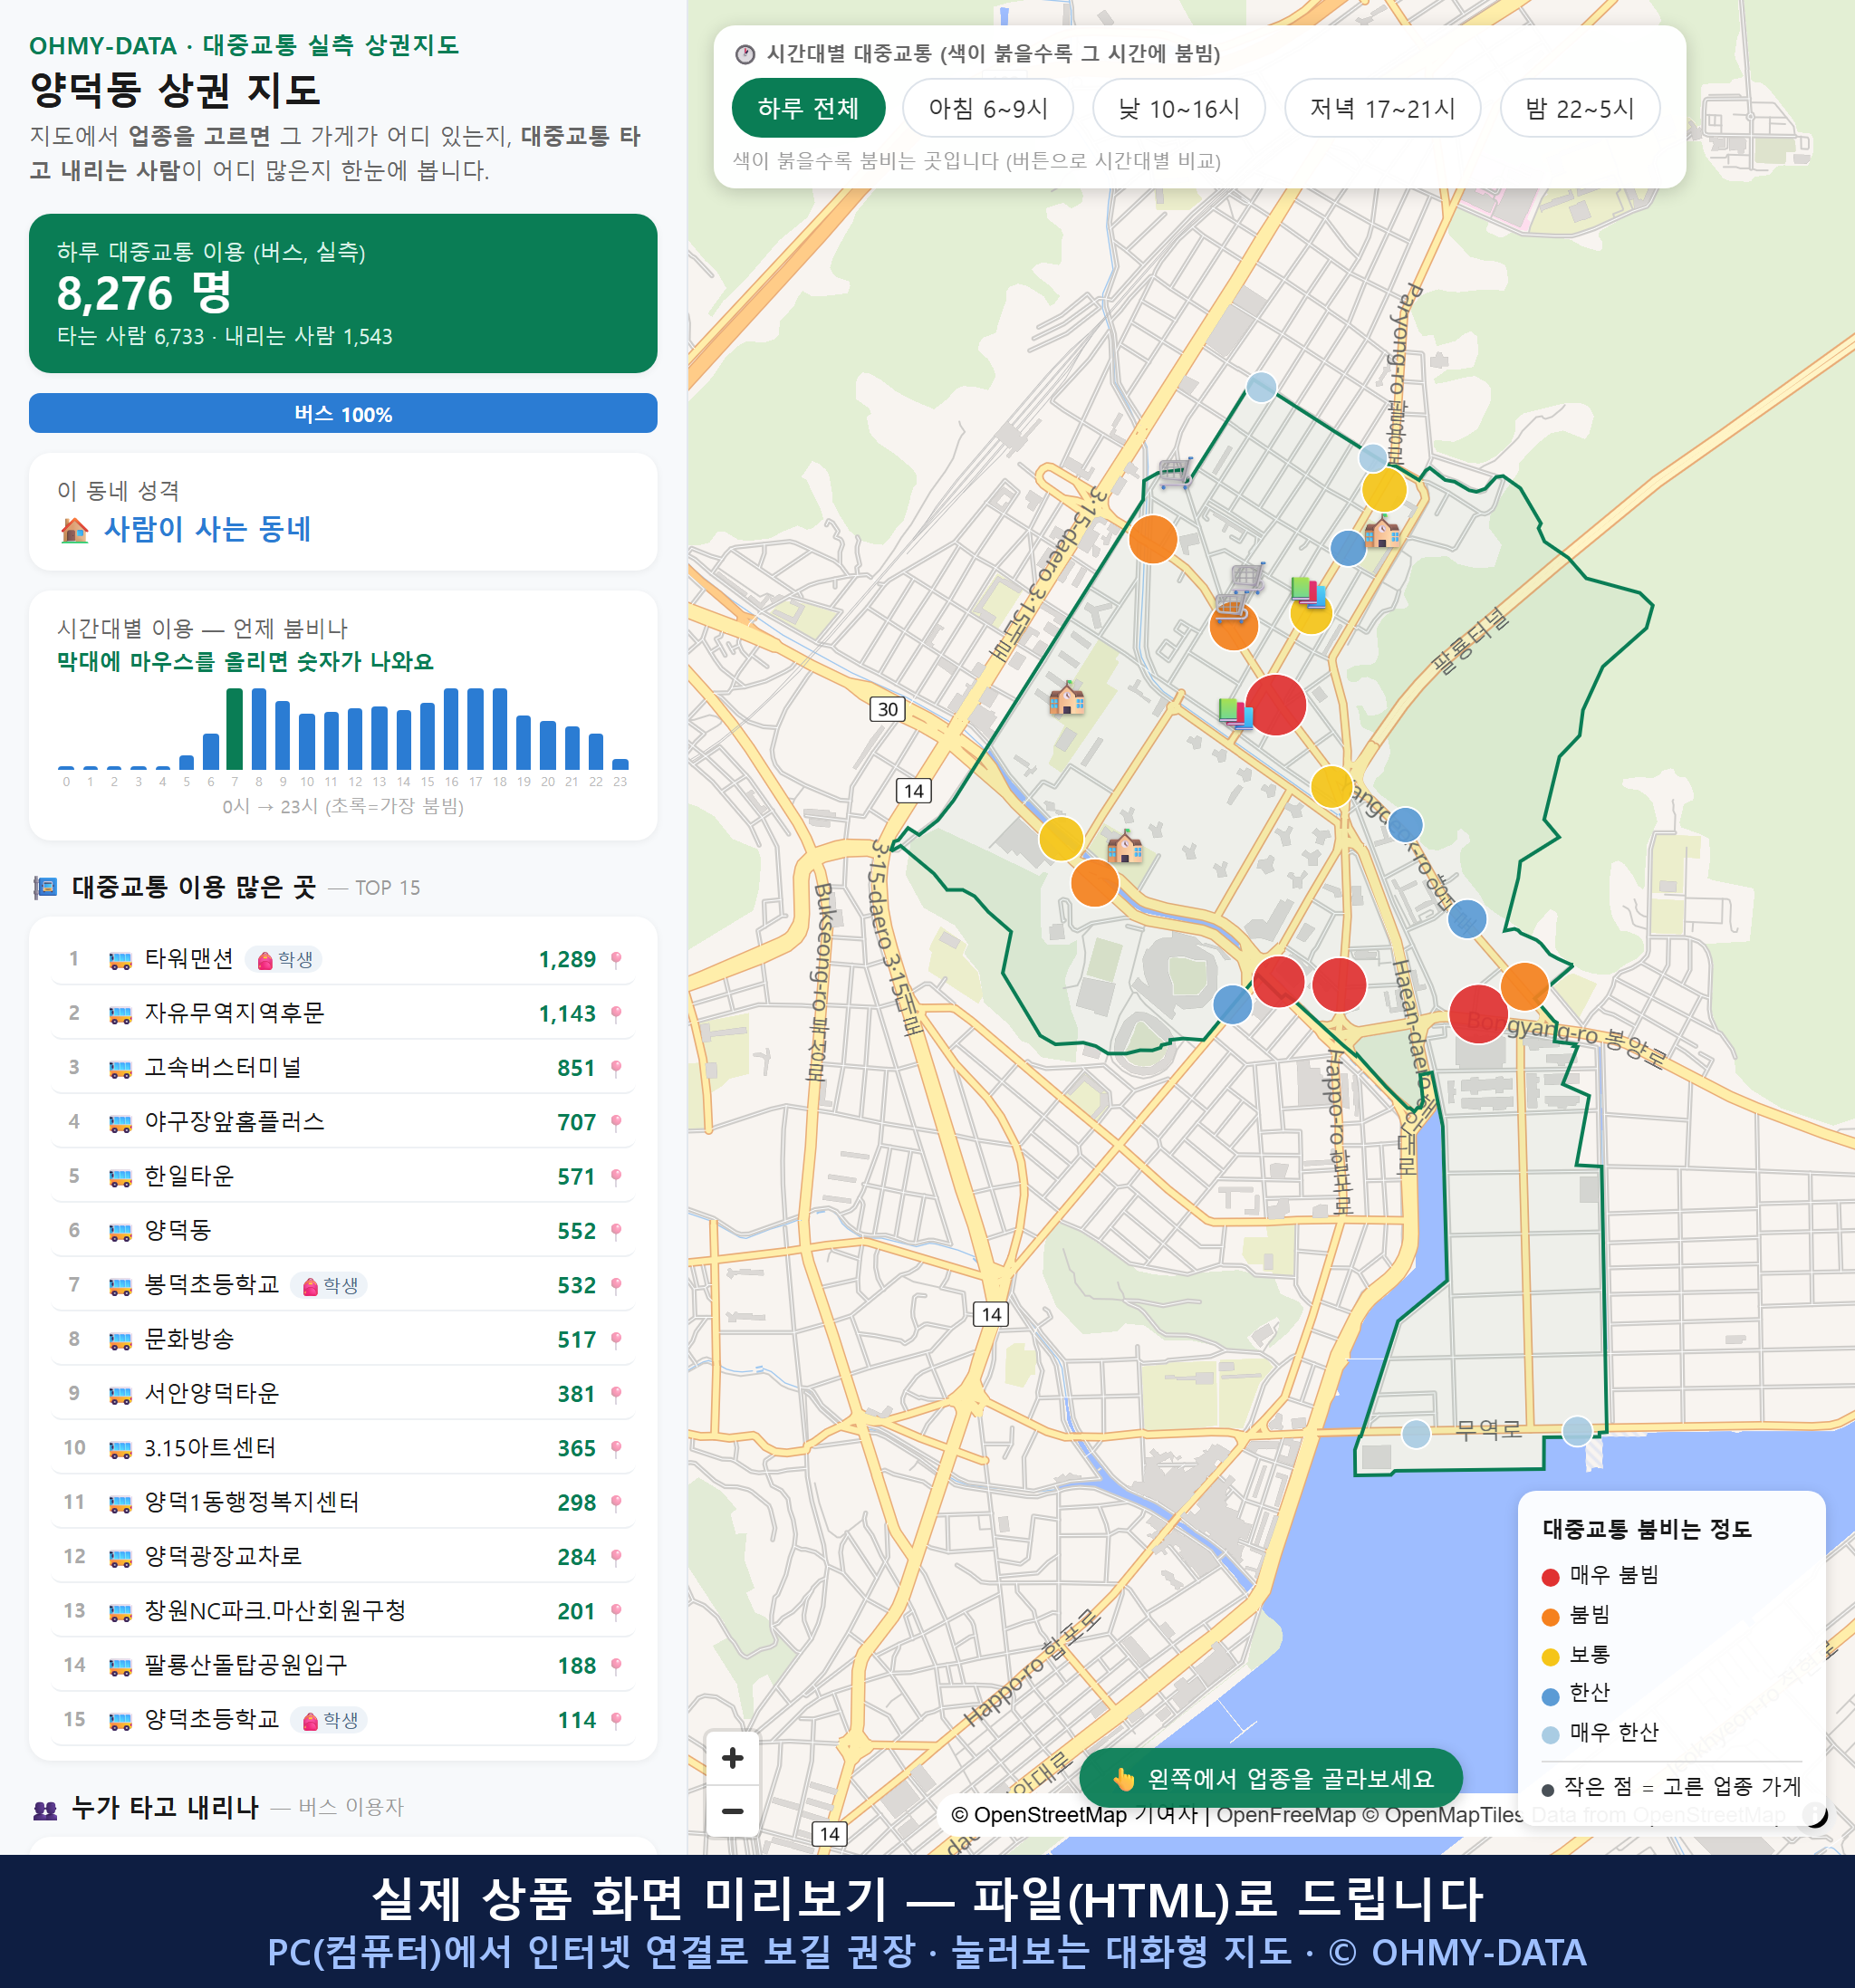Click the 학생 badge on 봉덕초등학교
This screenshot has width=1855, height=1988.
[x=329, y=1286]
